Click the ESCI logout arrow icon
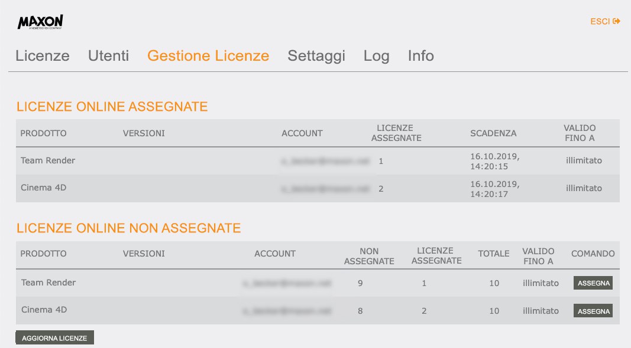The width and height of the screenshot is (631, 348). click(x=616, y=21)
